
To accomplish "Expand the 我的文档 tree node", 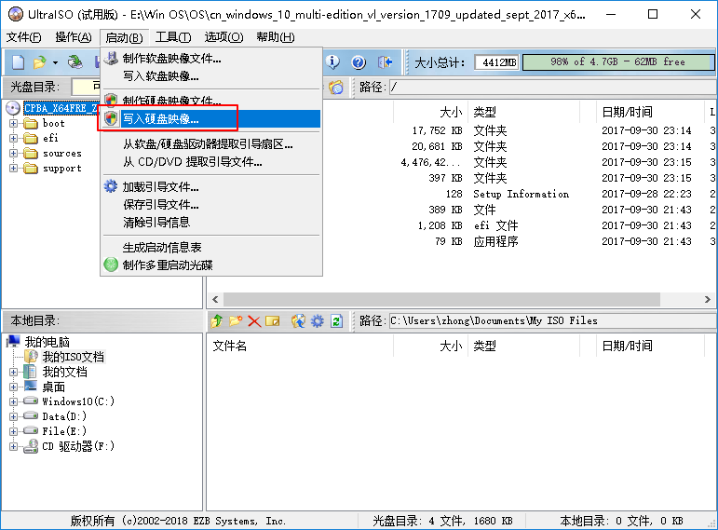I will [13, 372].
